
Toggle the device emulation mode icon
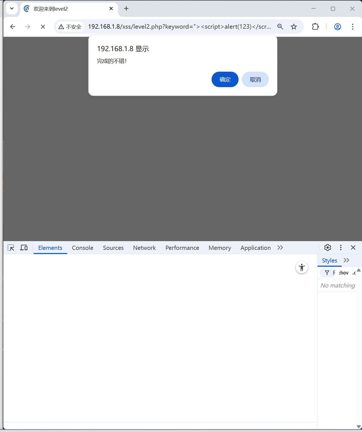[x=24, y=247]
